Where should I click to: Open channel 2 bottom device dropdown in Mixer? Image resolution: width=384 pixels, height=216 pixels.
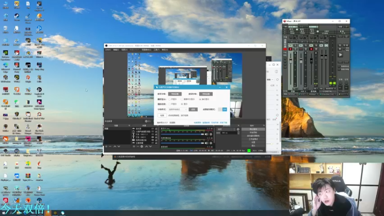pos(303,94)
